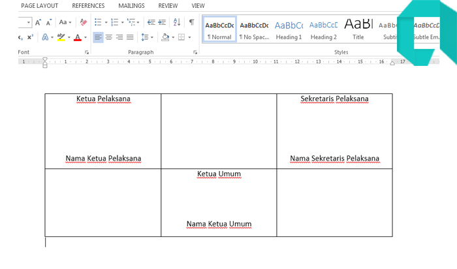Apply paragraph shading paint bucket
The width and height of the screenshot is (457, 269).
point(165,37)
